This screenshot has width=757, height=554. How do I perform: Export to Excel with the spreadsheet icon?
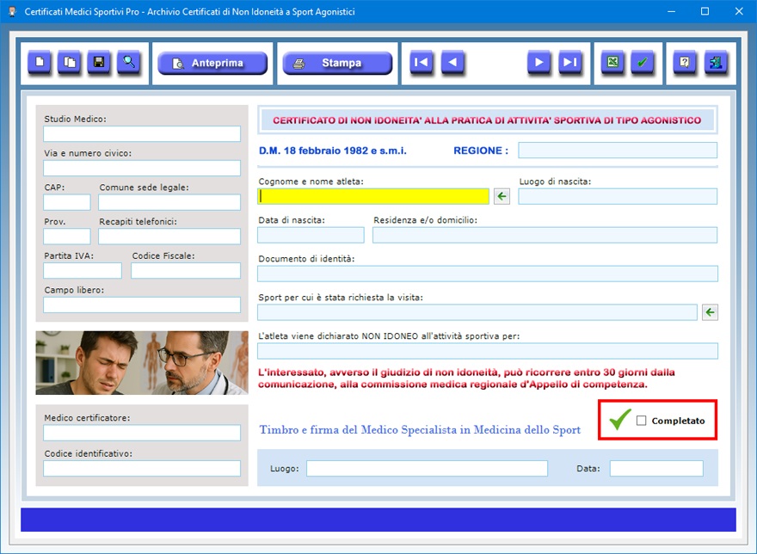pyautogui.click(x=612, y=63)
